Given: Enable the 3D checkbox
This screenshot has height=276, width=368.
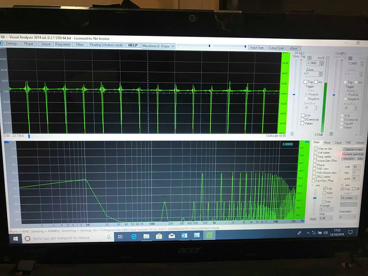Looking at the screenshot, I should (x=354, y=189).
